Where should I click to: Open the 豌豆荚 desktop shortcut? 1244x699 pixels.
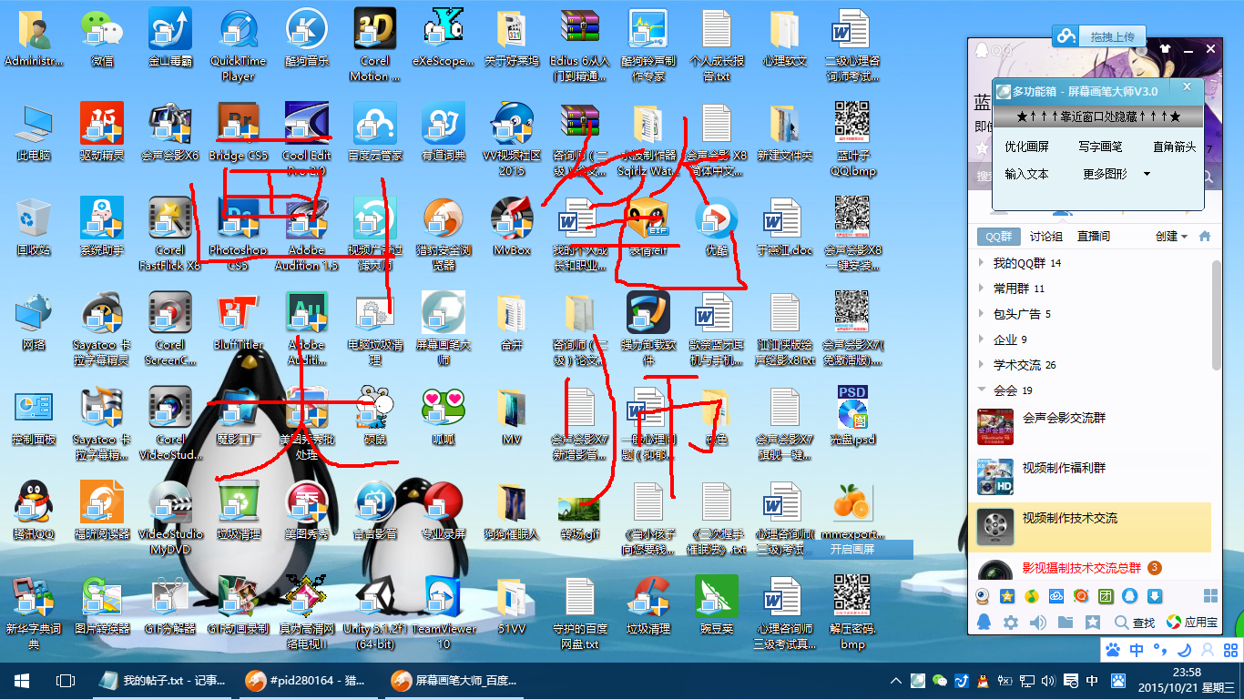point(717,605)
